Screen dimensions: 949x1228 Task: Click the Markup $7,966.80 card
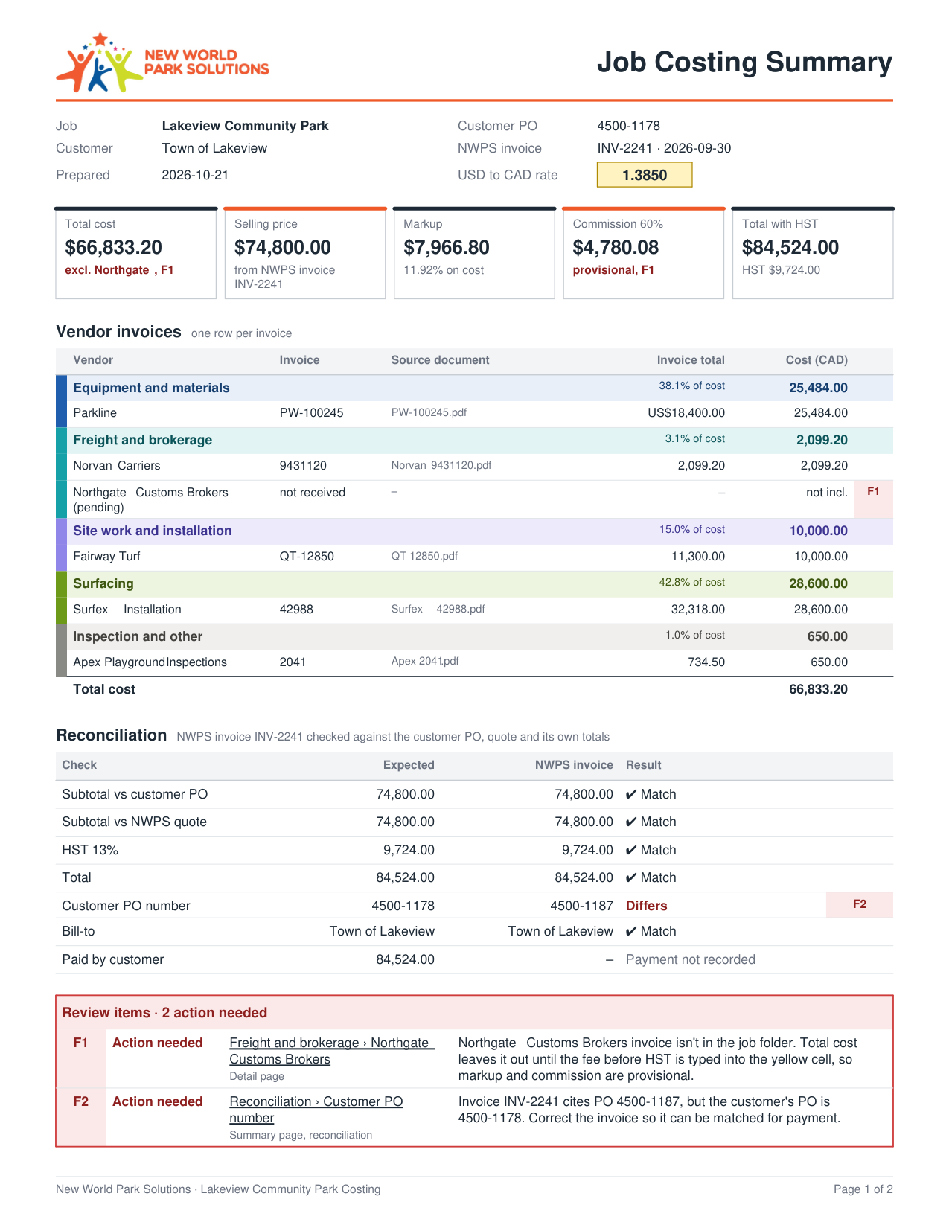point(474,253)
